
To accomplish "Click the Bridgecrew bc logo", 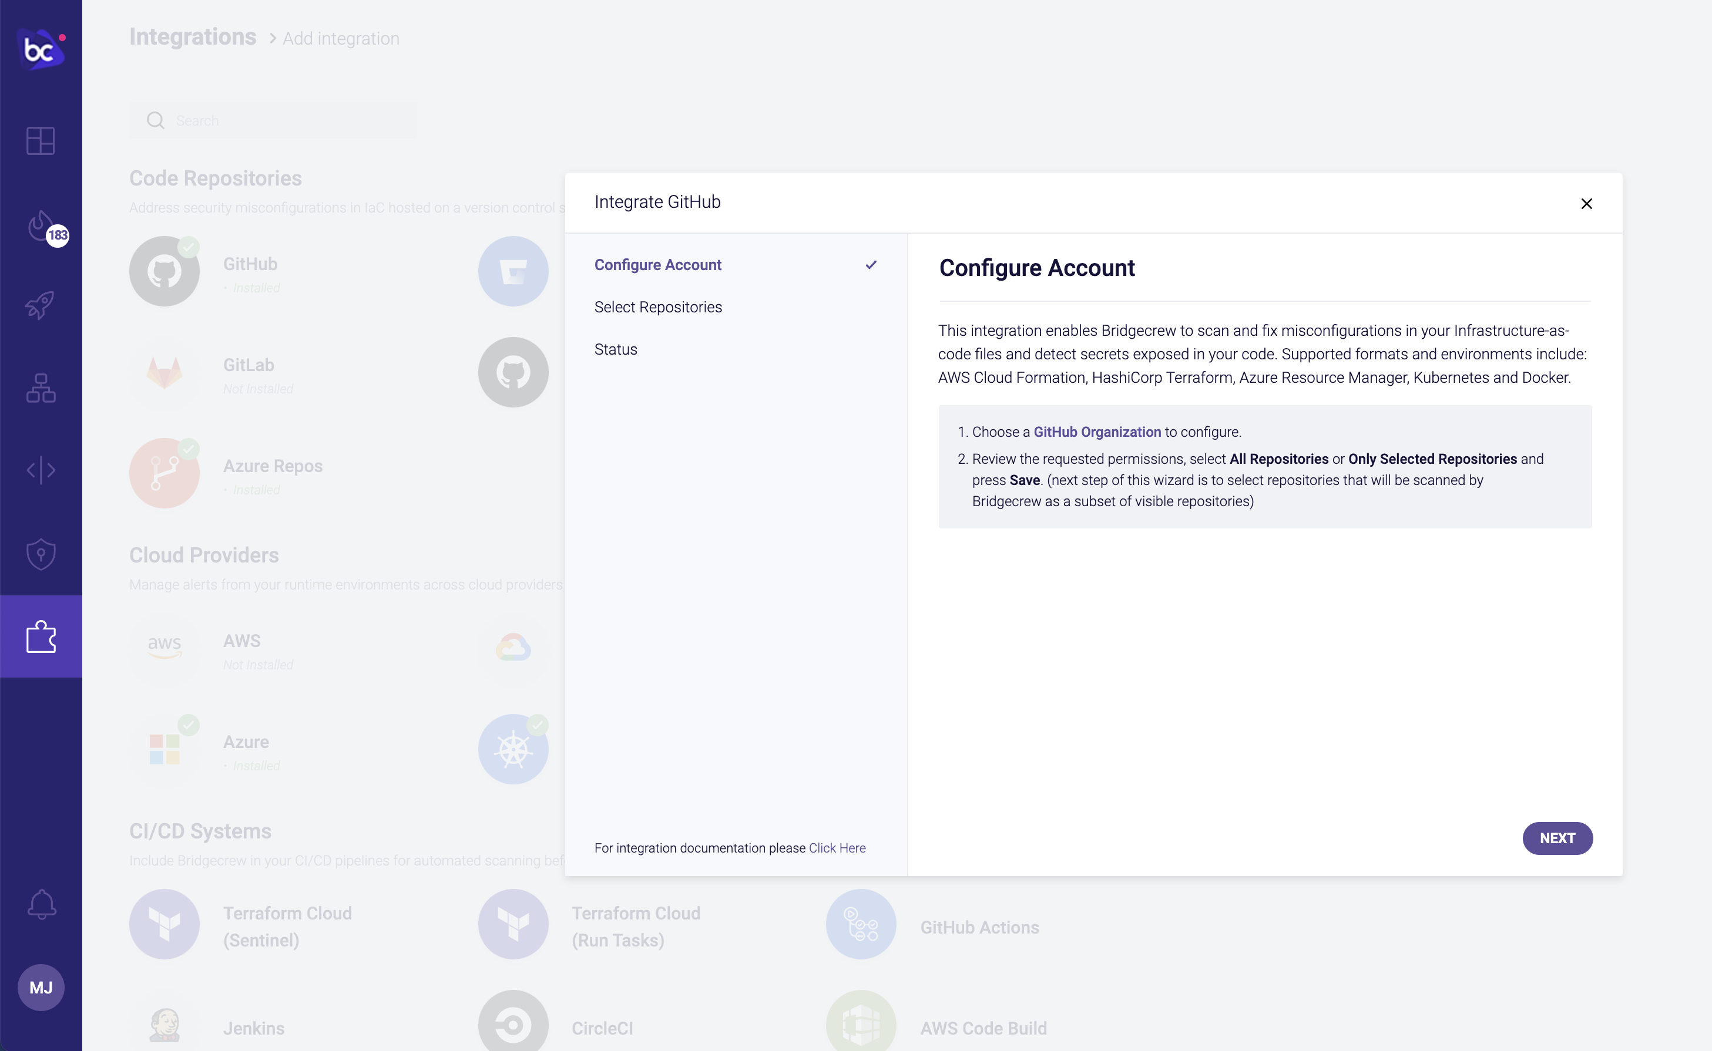I will [x=41, y=49].
